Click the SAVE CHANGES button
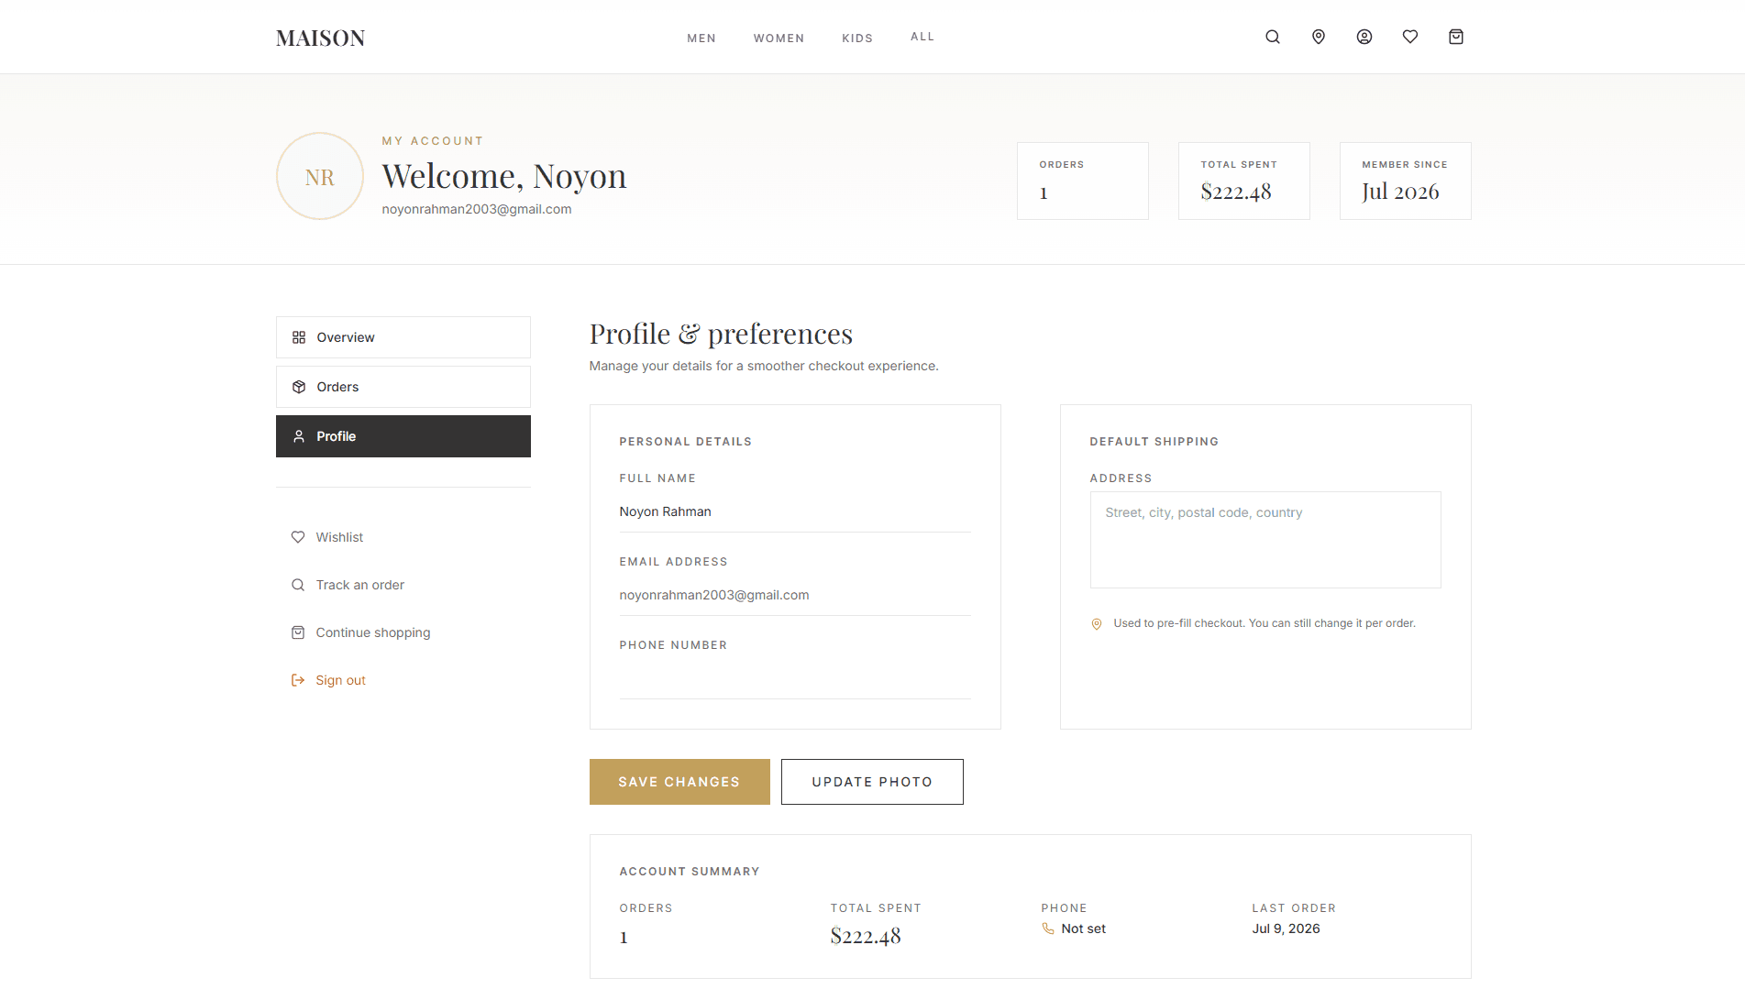Screen dimensions: 1745x989 pos(679,782)
